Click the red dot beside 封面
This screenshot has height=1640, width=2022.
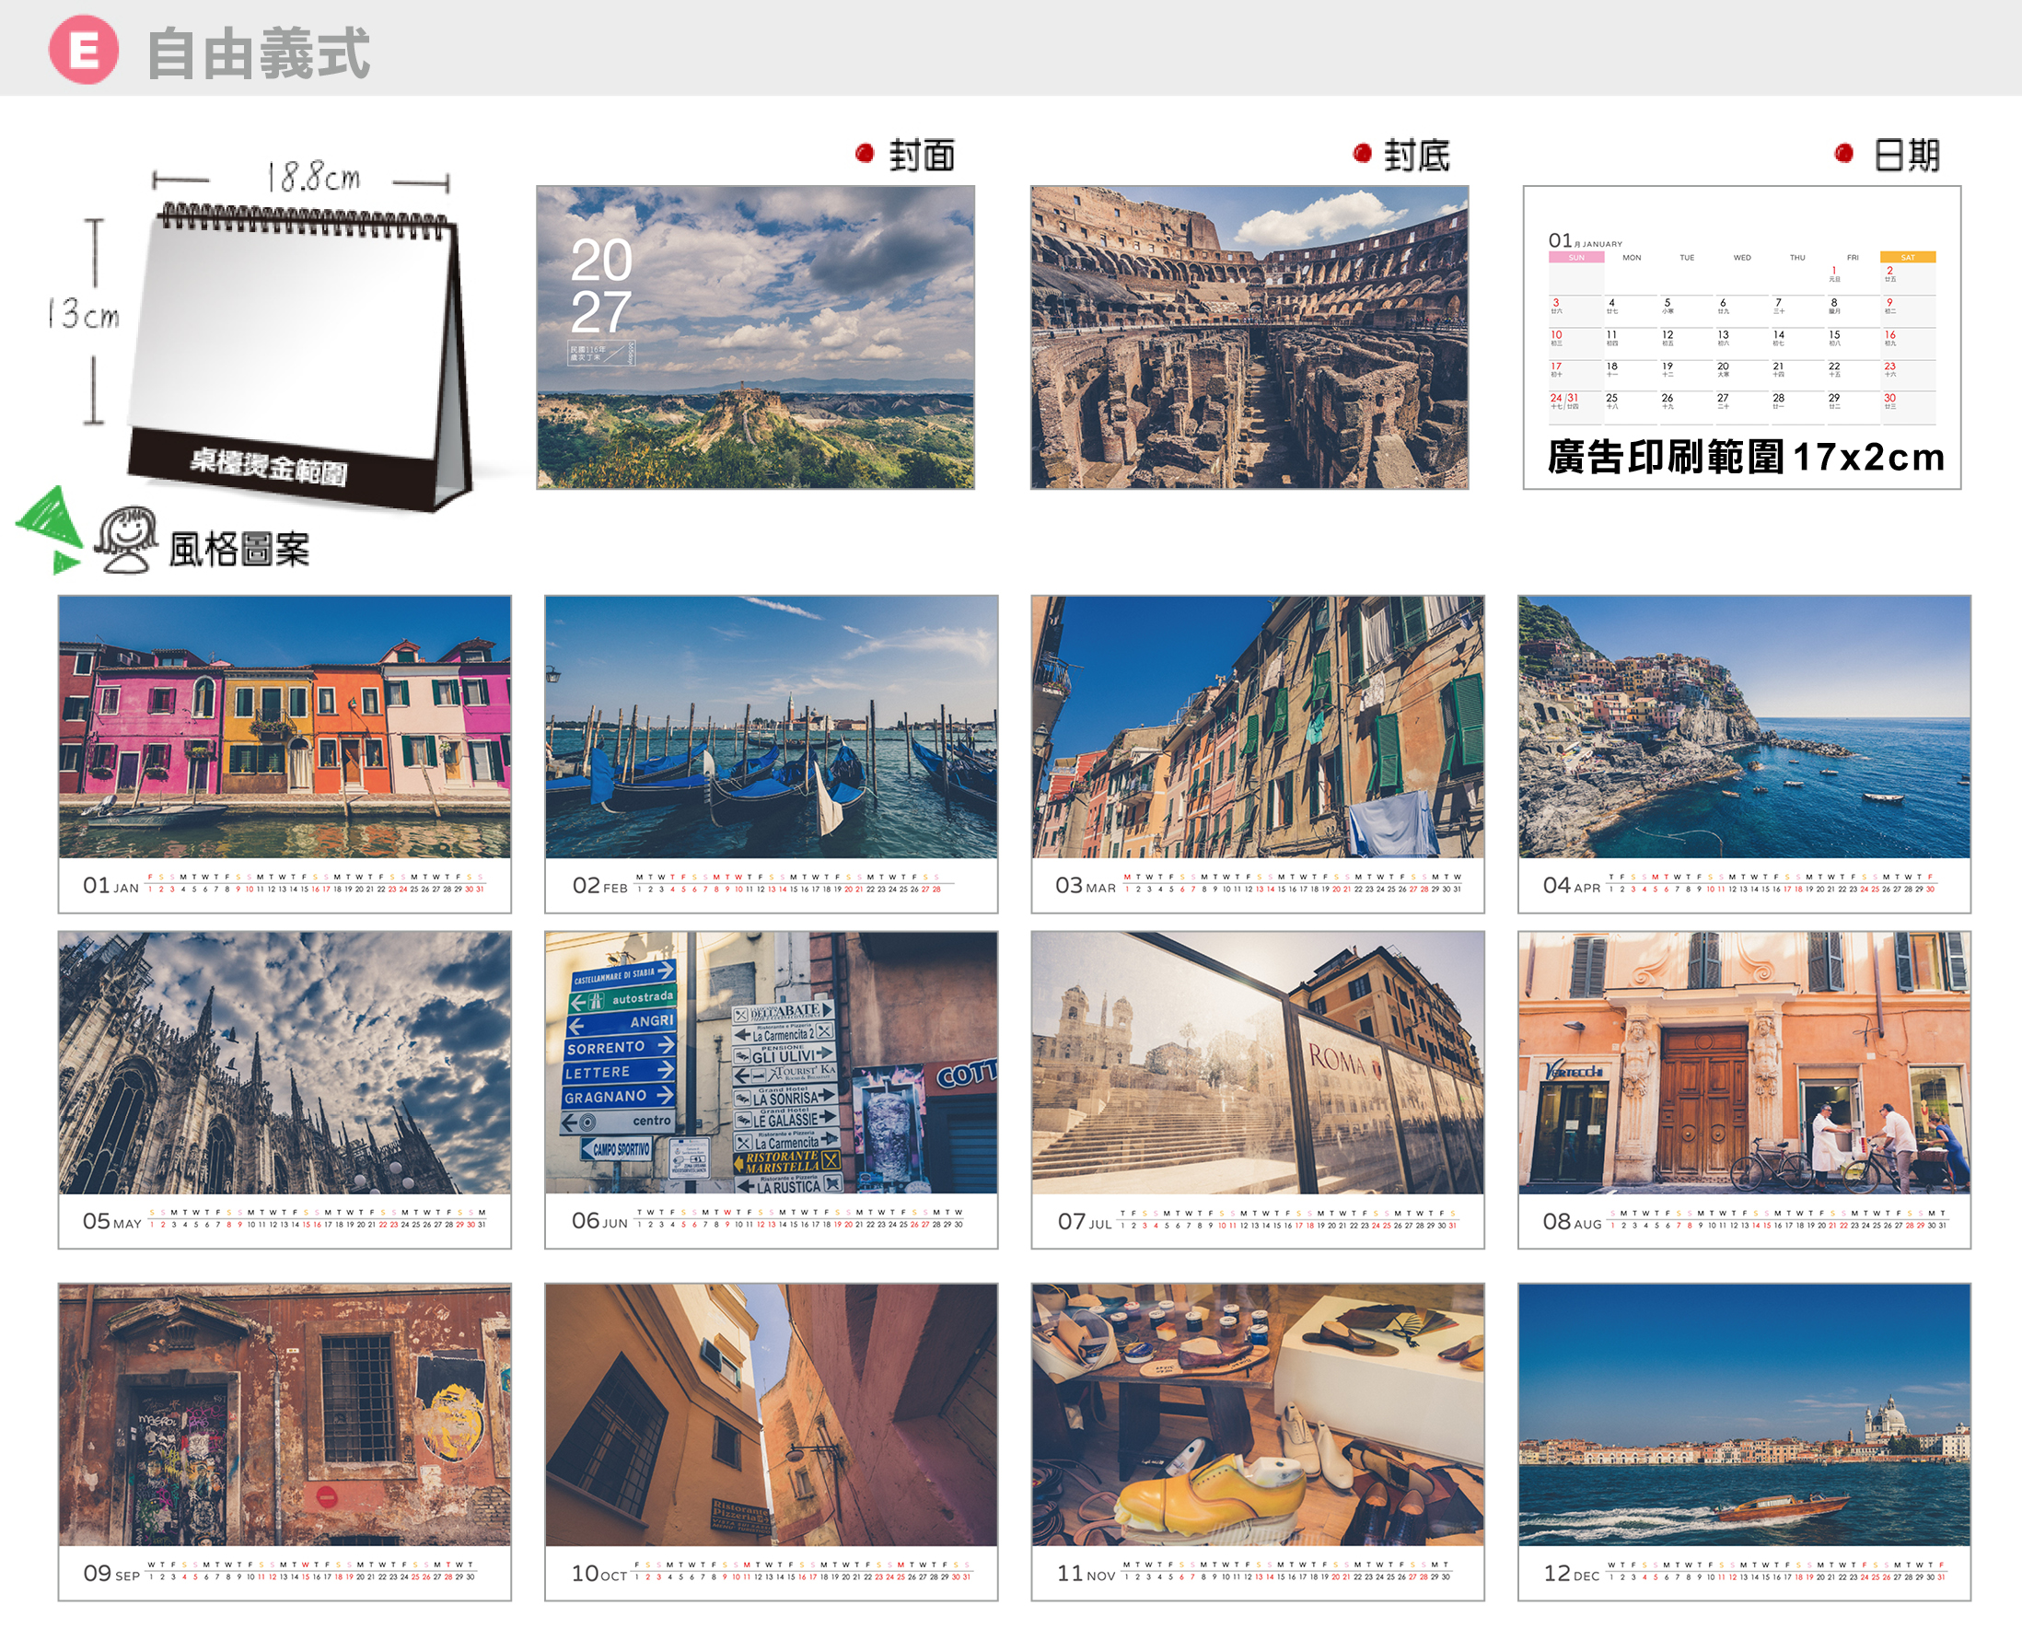click(x=865, y=153)
